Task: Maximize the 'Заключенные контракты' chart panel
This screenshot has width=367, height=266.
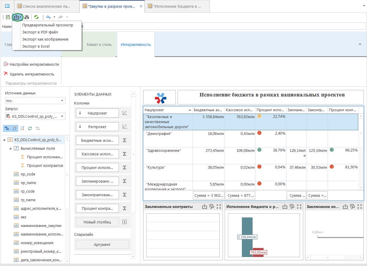Action: (219, 207)
